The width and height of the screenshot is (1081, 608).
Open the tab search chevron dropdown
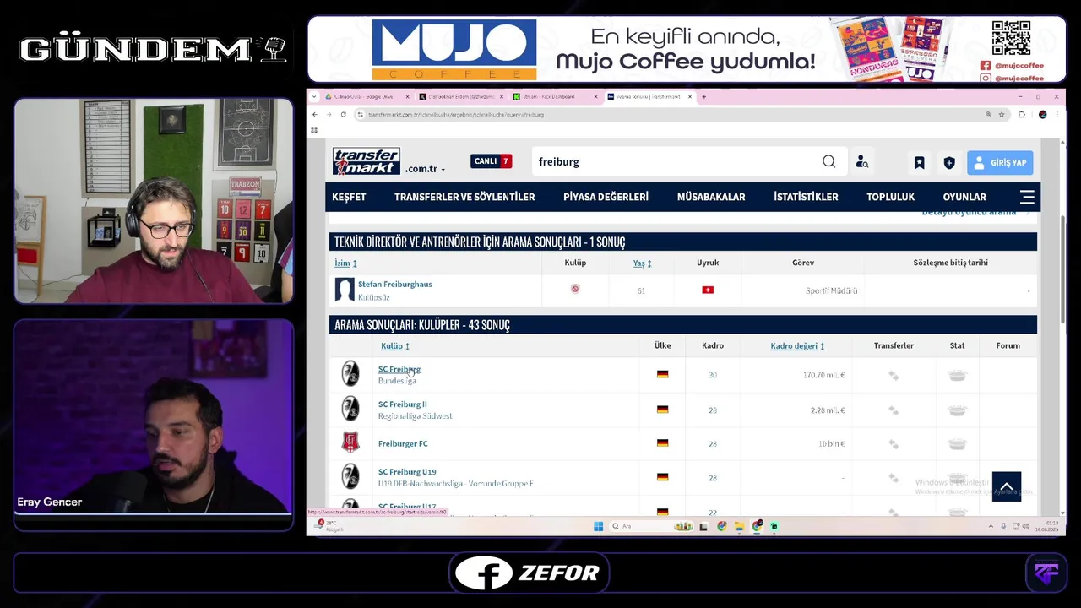tap(314, 96)
